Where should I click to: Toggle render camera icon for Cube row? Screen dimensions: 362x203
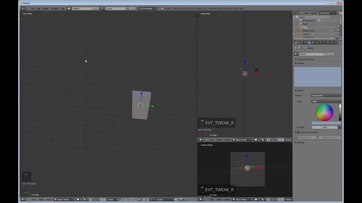pos(338,28)
